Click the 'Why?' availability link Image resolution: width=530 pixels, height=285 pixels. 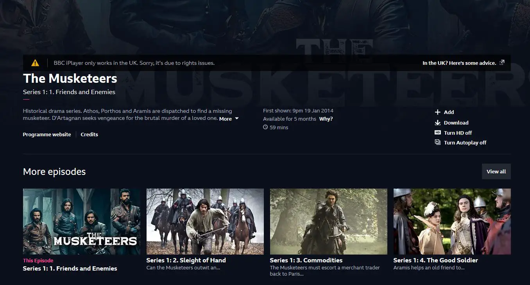pyautogui.click(x=326, y=119)
